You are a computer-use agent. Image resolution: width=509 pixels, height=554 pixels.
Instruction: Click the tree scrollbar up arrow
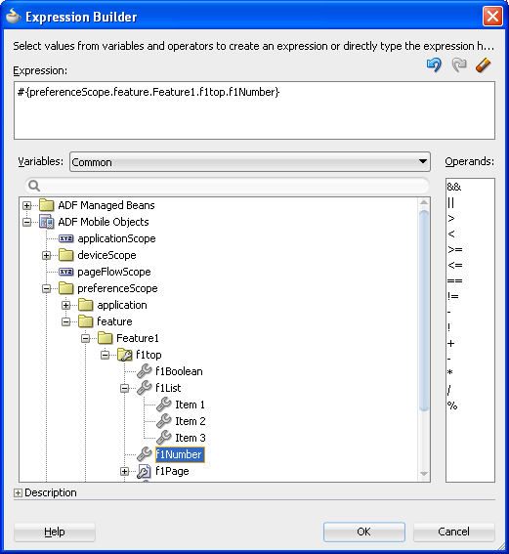click(424, 202)
